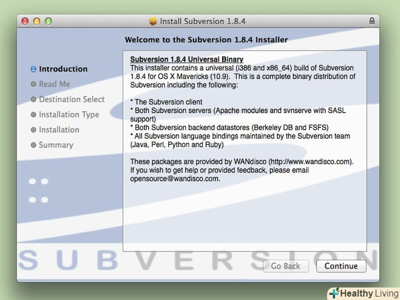Click the Go Back button
Viewport: 400px width, 300px height.
pos(286,266)
